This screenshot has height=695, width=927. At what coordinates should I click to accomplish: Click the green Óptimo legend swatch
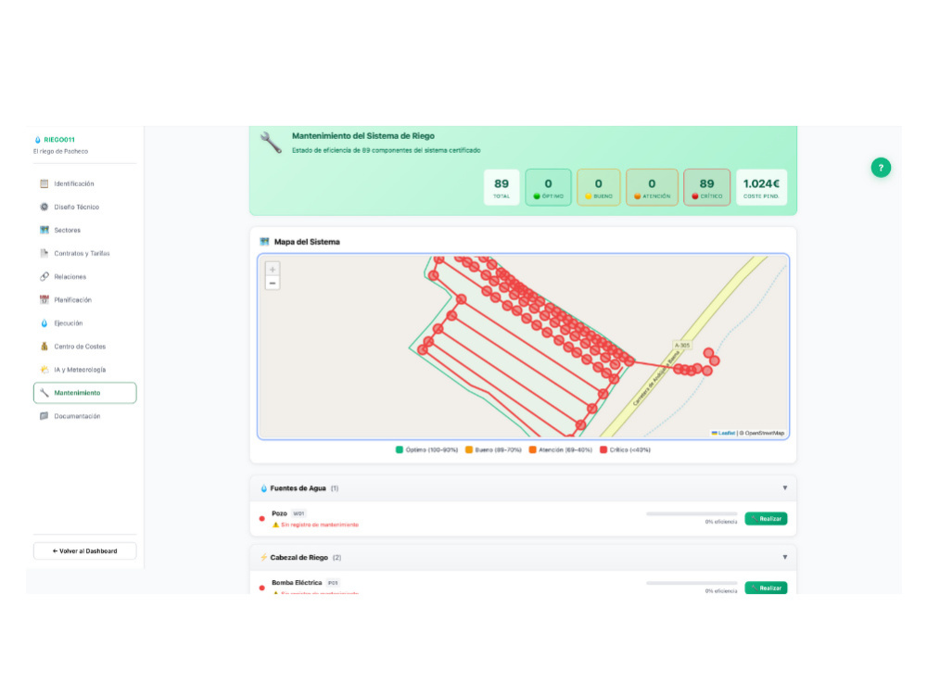pos(399,449)
